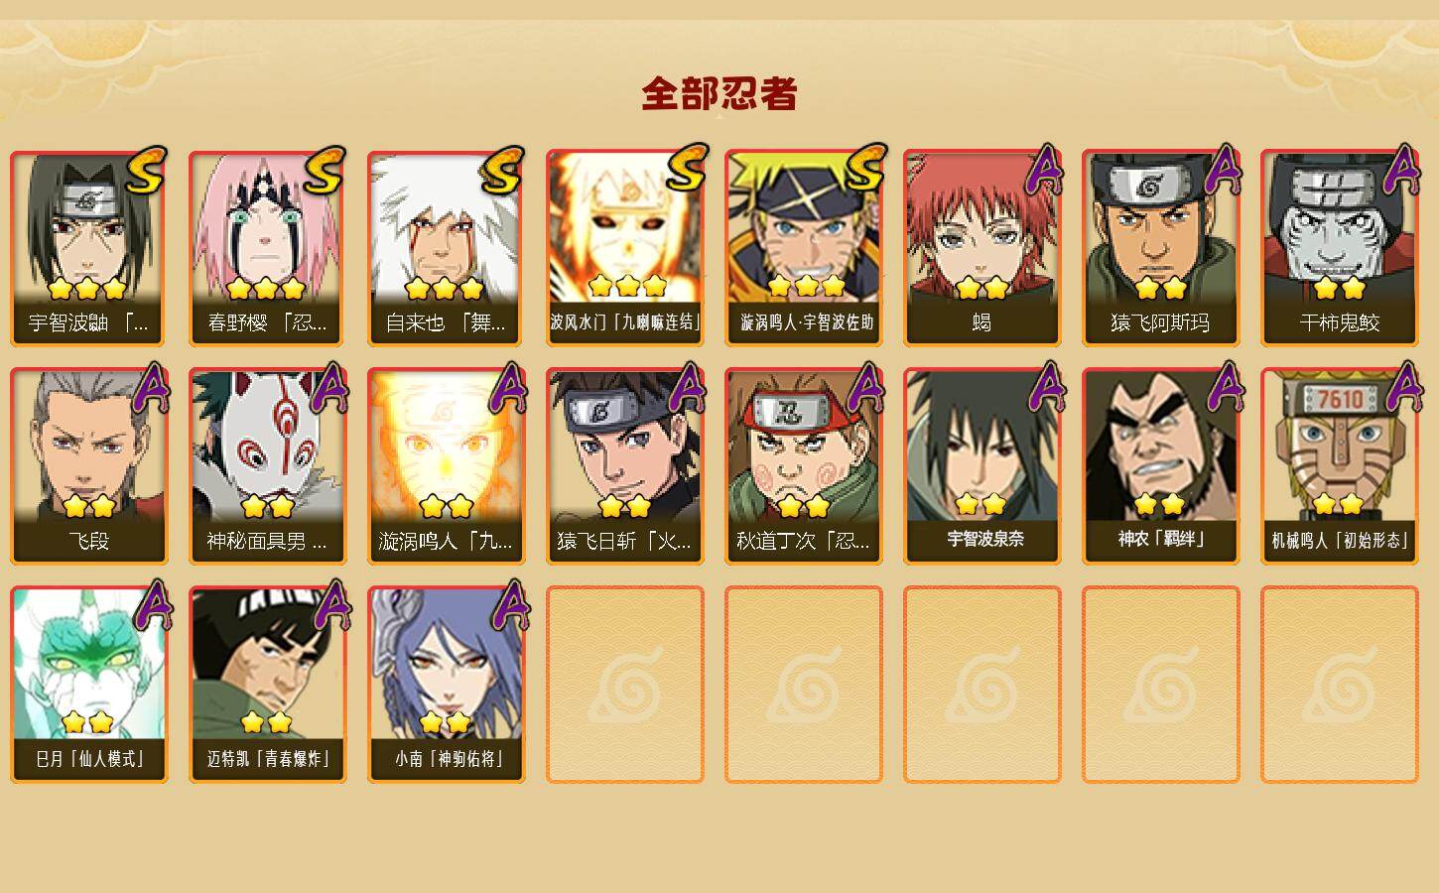The width and height of the screenshot is (1439, 893).
Task: Pick the 漩涡鸣人·宇智波佐助 card
Action: (803, 248)
